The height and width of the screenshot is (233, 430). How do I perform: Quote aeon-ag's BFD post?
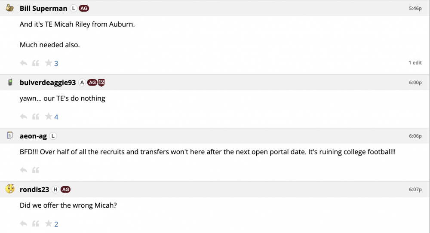pos(36,170)
